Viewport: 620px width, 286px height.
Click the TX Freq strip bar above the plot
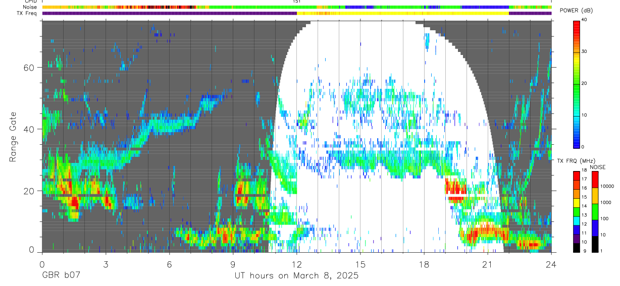pyautogui.click(x=297, y=13)
